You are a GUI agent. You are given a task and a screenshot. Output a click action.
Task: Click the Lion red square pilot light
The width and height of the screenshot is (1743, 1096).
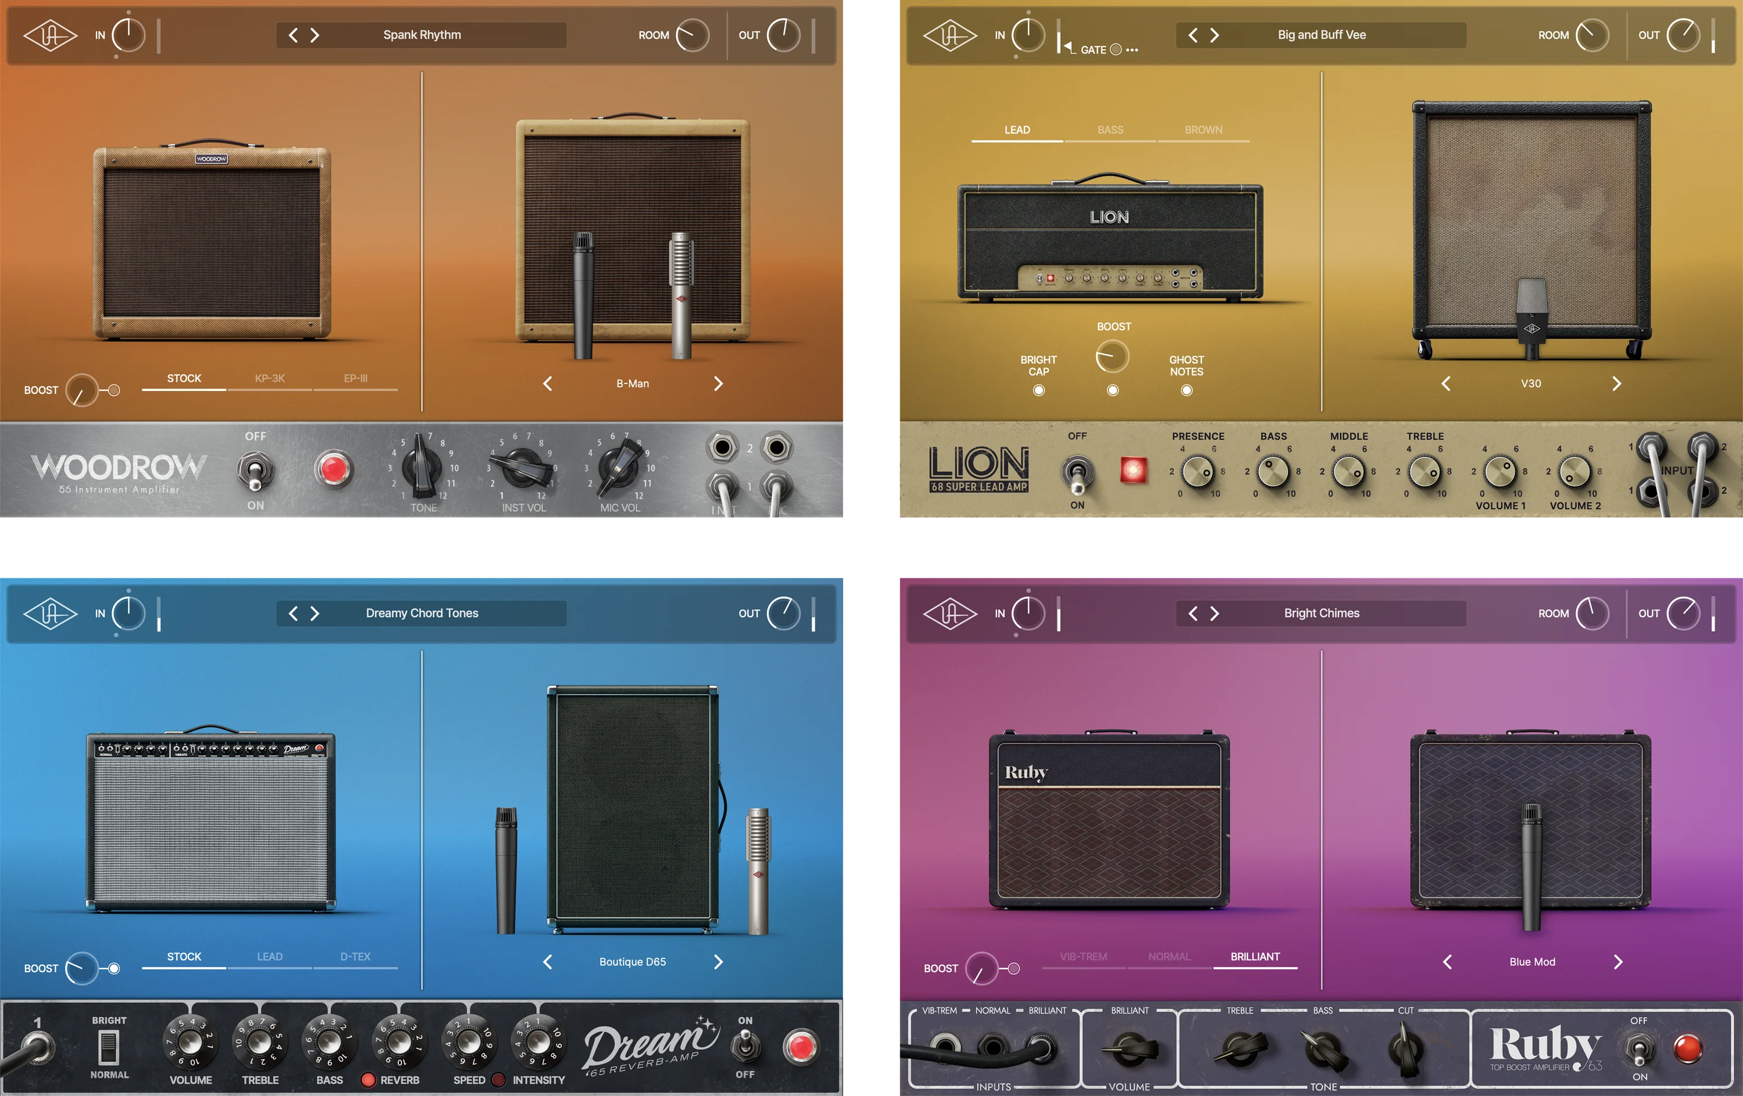click(1133, 471)
